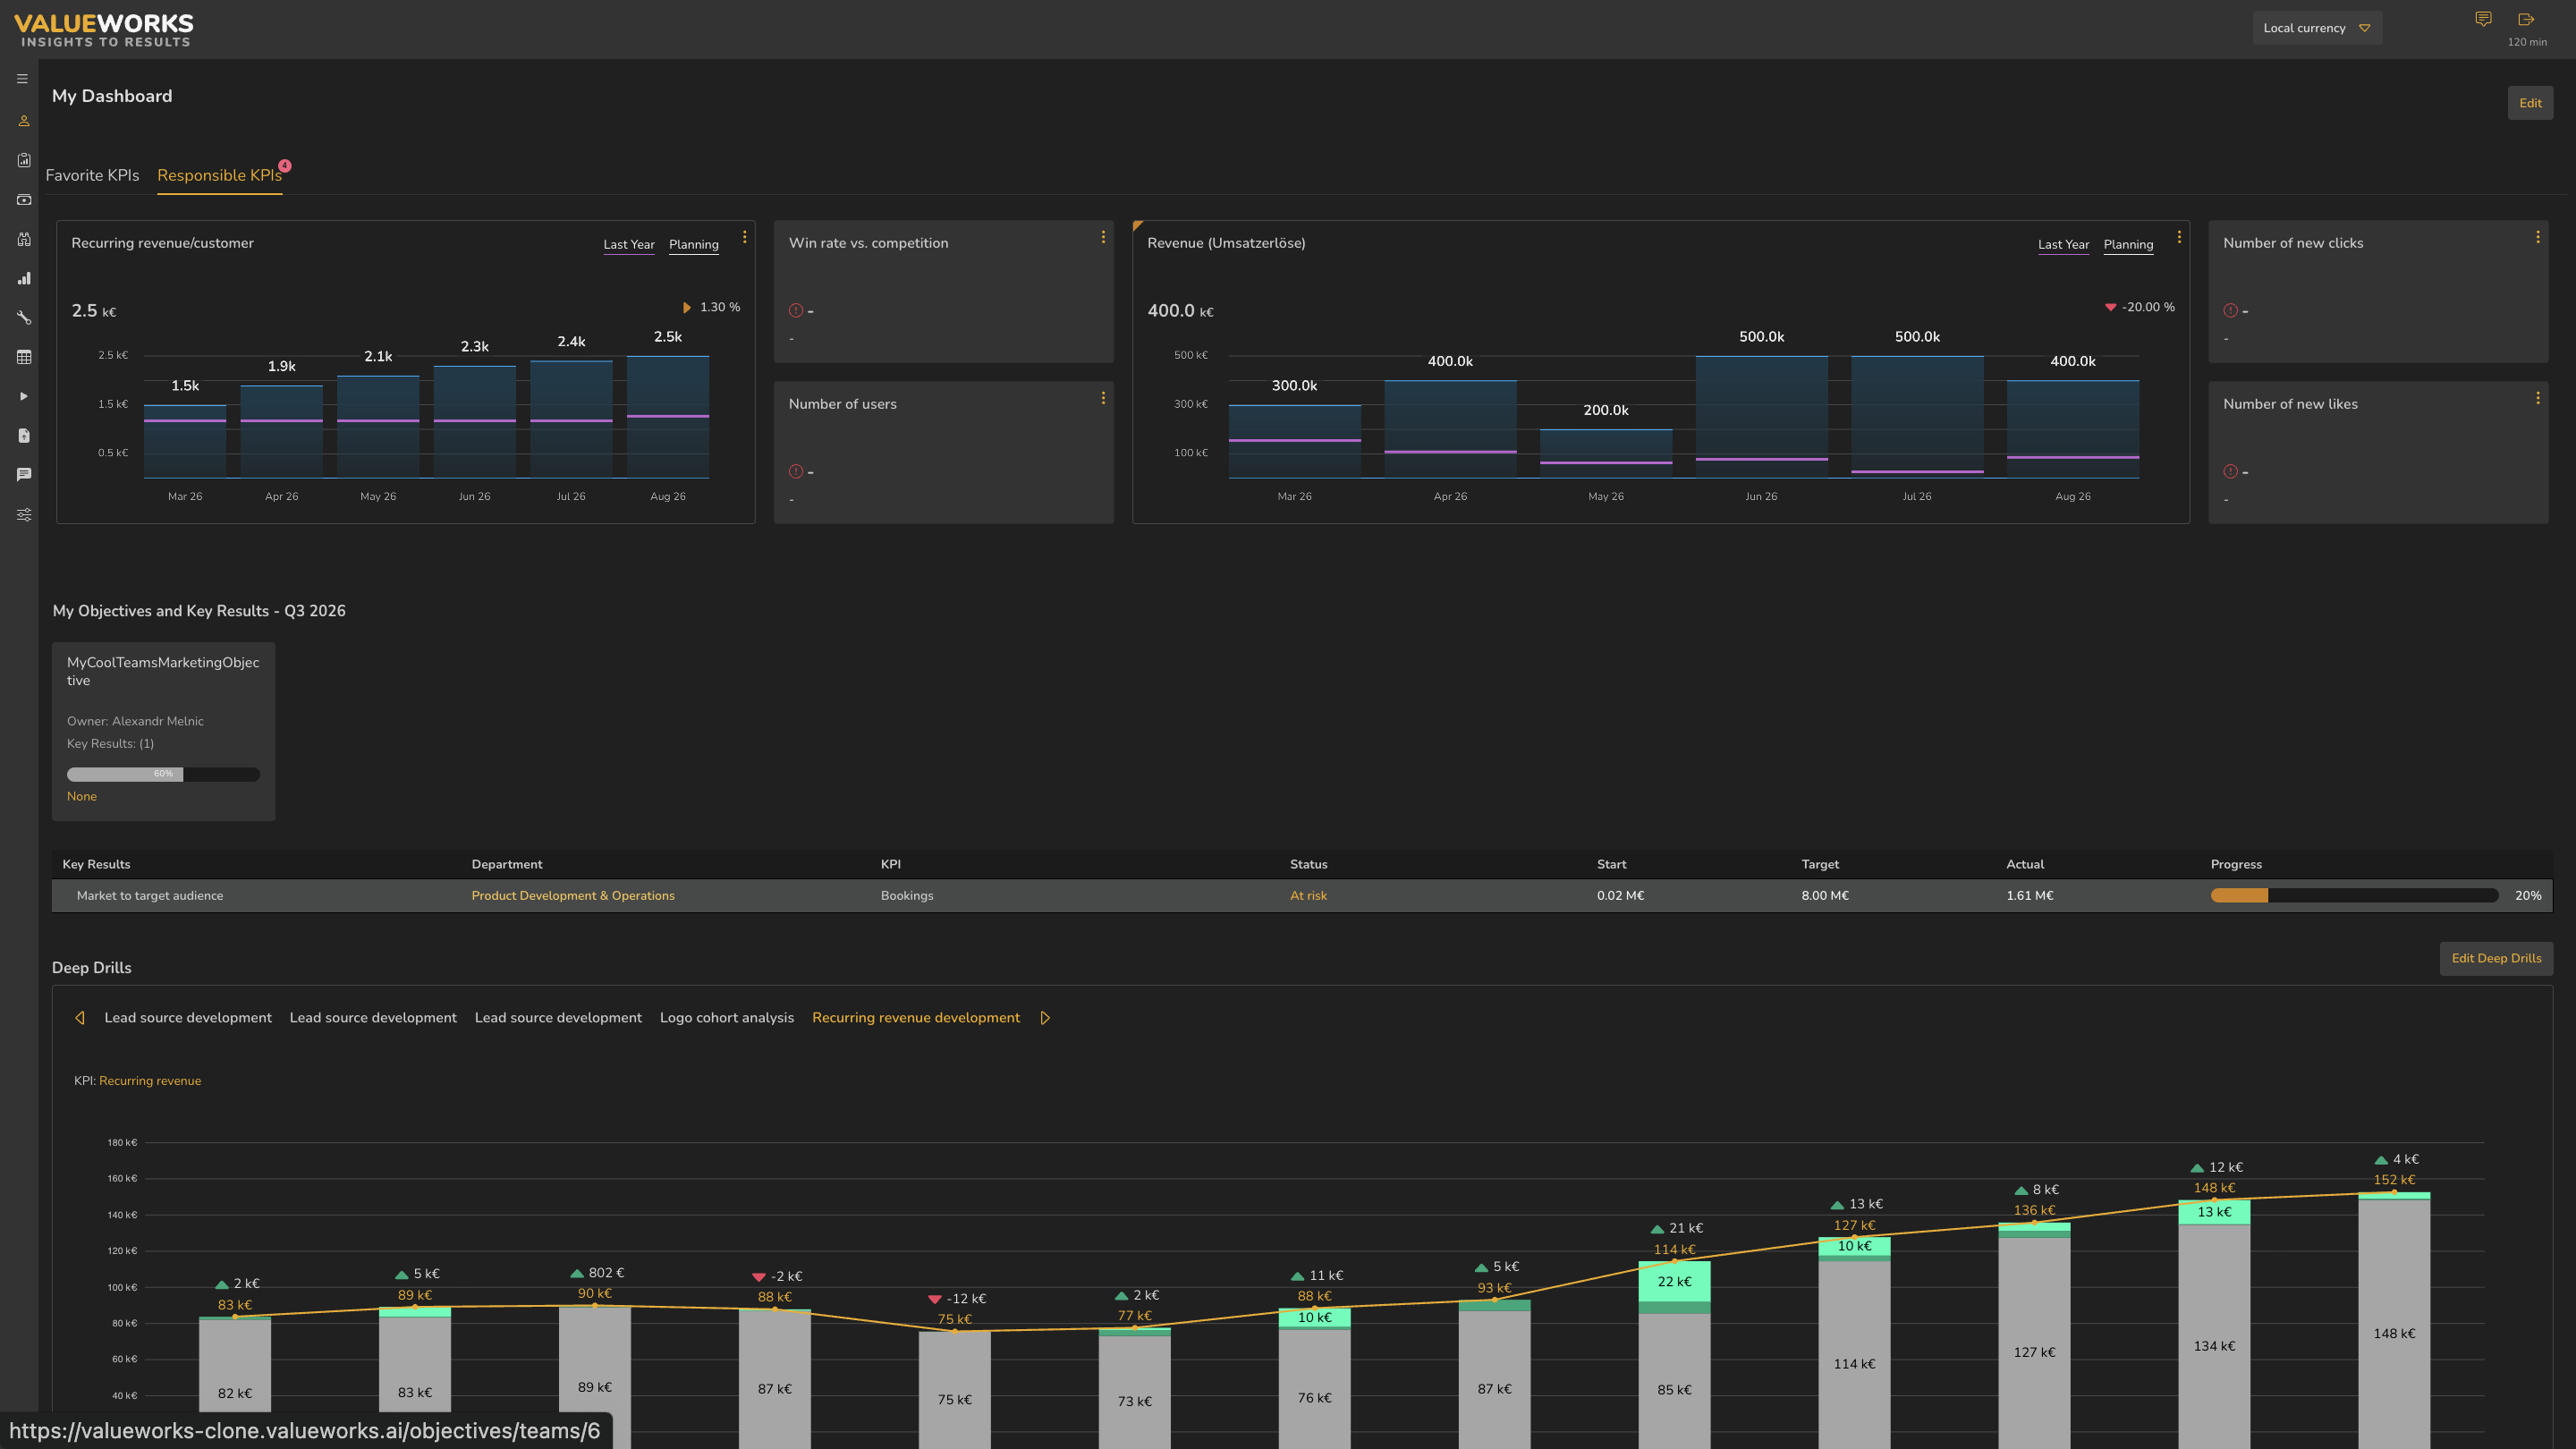Click the Edit dashboard button
The height and width of the screenshot is (1449, 2576).
pyautogui.click(x=2530, y=103)
